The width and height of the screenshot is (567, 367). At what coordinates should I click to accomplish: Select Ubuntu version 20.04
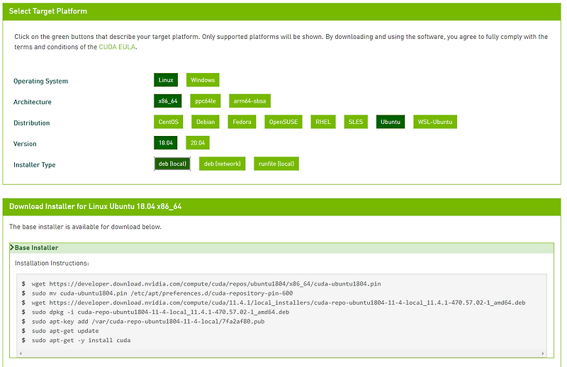198,143
